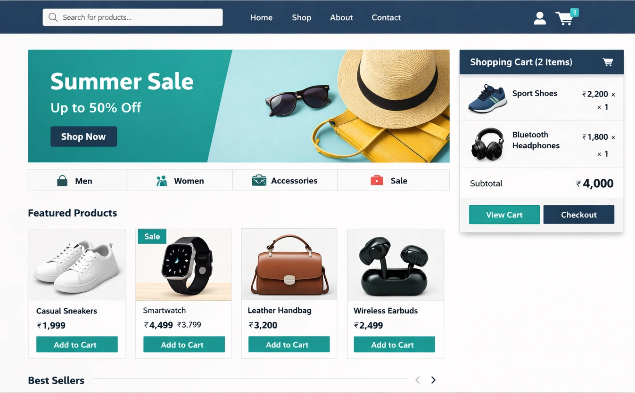Open the user account profile icon

(540, 18)
